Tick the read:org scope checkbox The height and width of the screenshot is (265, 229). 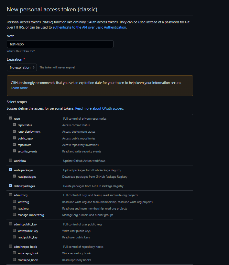click(x=15, y=208)
